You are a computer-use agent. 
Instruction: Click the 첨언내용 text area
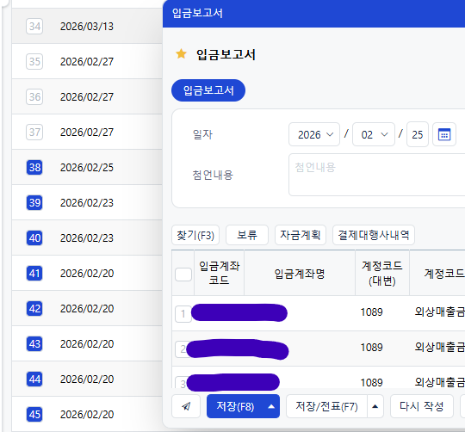pos(376,175)
